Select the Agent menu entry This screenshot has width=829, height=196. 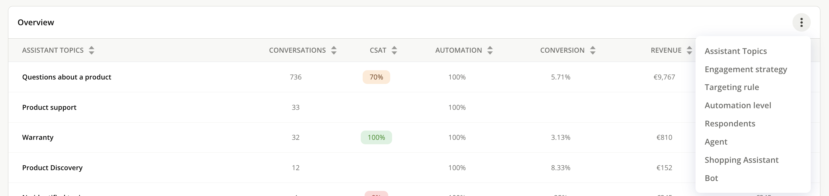click(x=716, y=142)
